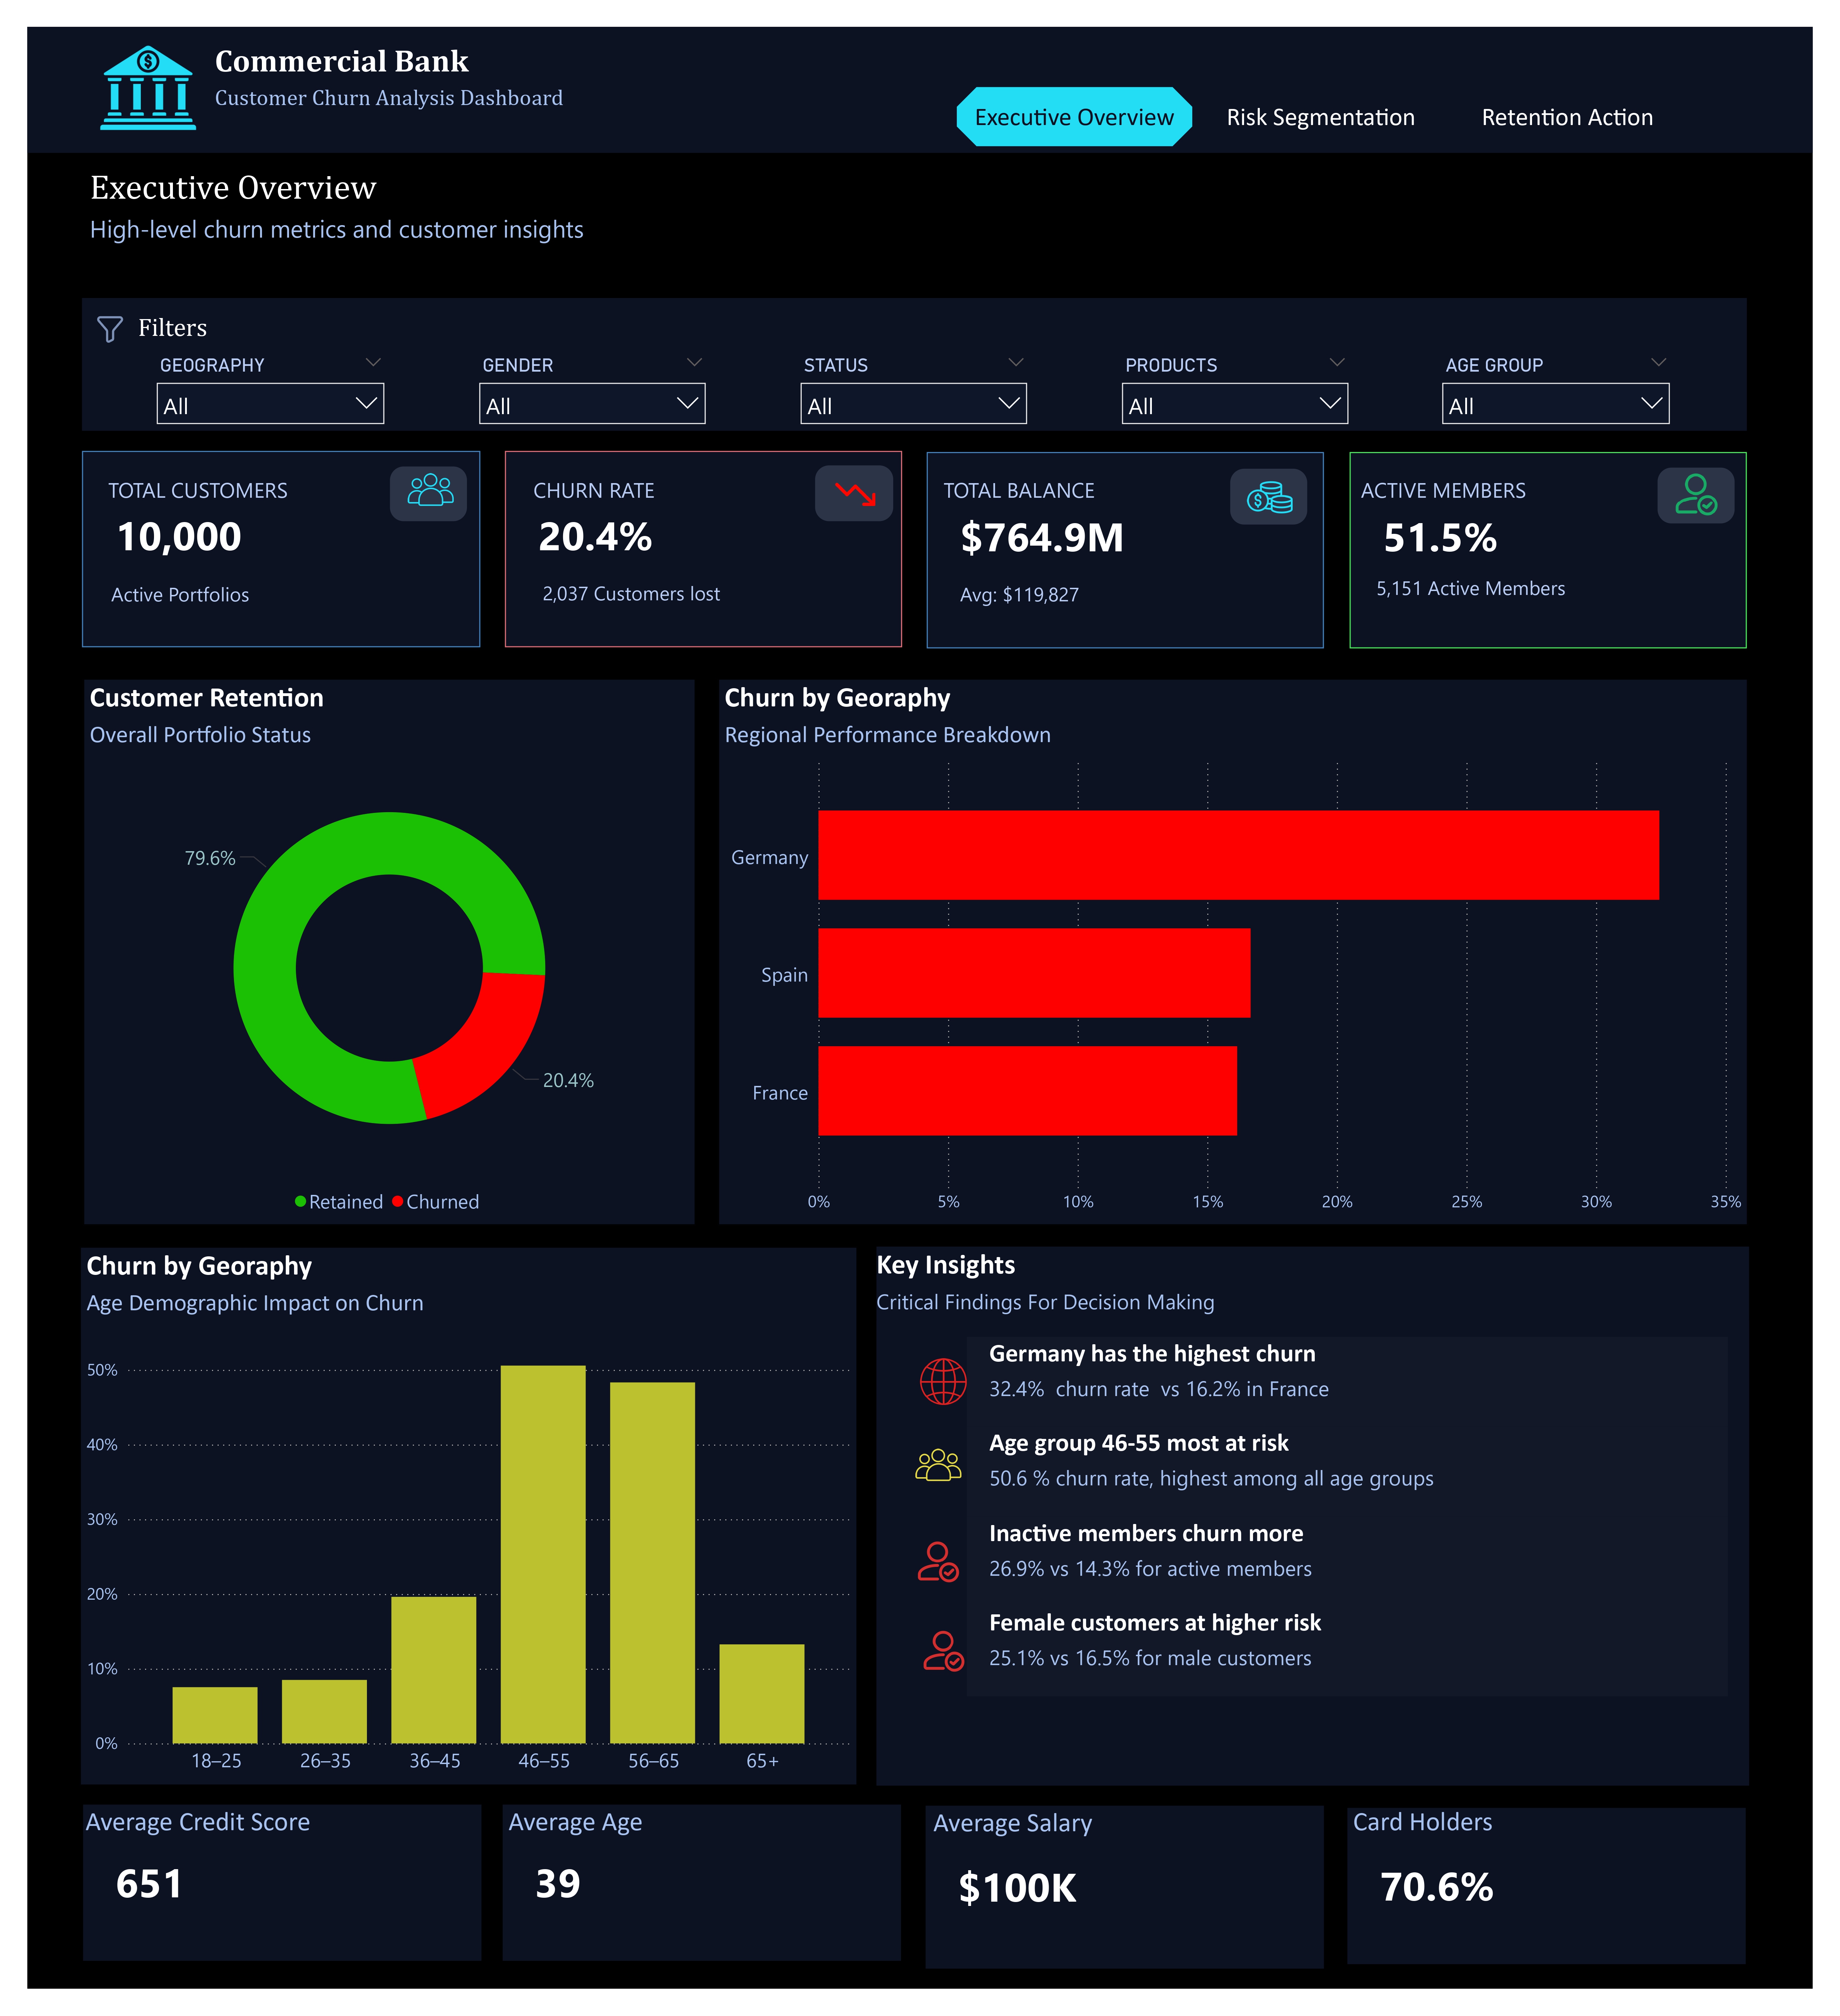
Task: Click the Commercial Bank building logo
Action: 148,88
